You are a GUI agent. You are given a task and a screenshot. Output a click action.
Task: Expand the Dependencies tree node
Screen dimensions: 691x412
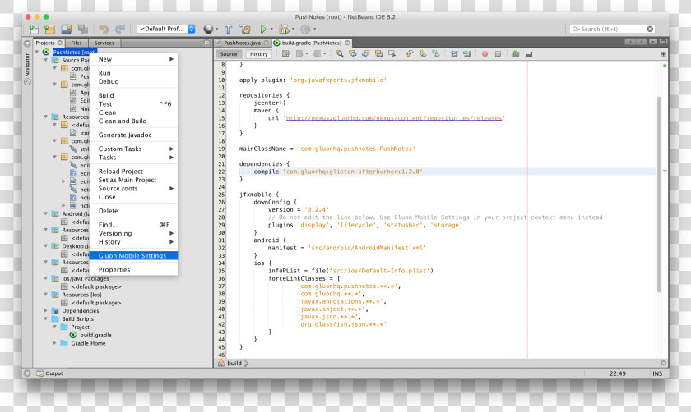tap(45, 311)
